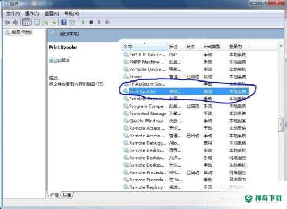Toggle show/hide console tree icon
Screen dimensions: 287x209
[26, 22]
